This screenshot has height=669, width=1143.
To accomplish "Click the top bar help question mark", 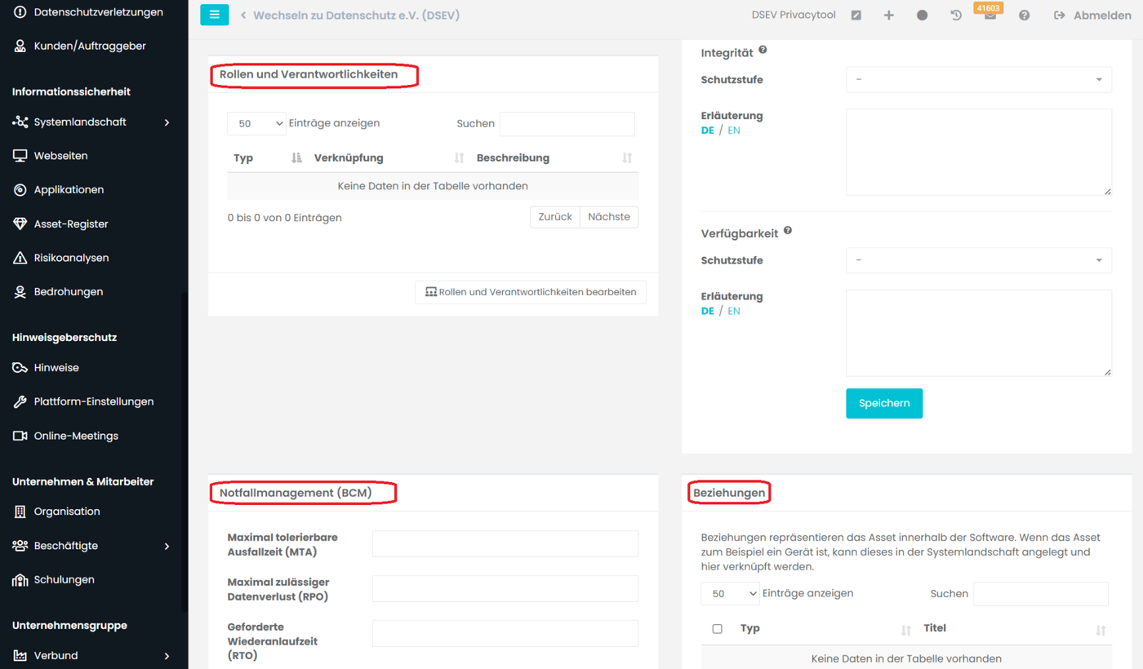I will pos(1024,16).
